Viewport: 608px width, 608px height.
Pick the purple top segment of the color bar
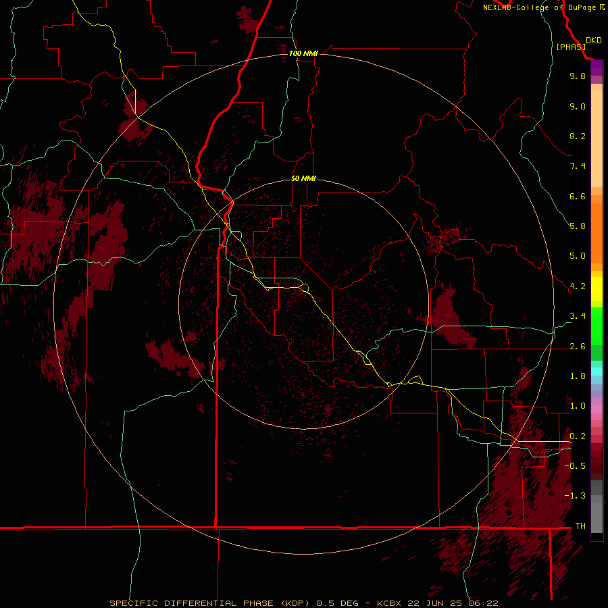597,68
